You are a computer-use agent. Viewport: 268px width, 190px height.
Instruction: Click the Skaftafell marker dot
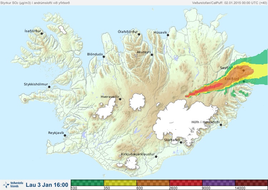(181, 142)
